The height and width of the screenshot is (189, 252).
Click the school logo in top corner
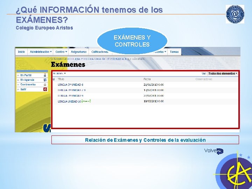(235, 14)
